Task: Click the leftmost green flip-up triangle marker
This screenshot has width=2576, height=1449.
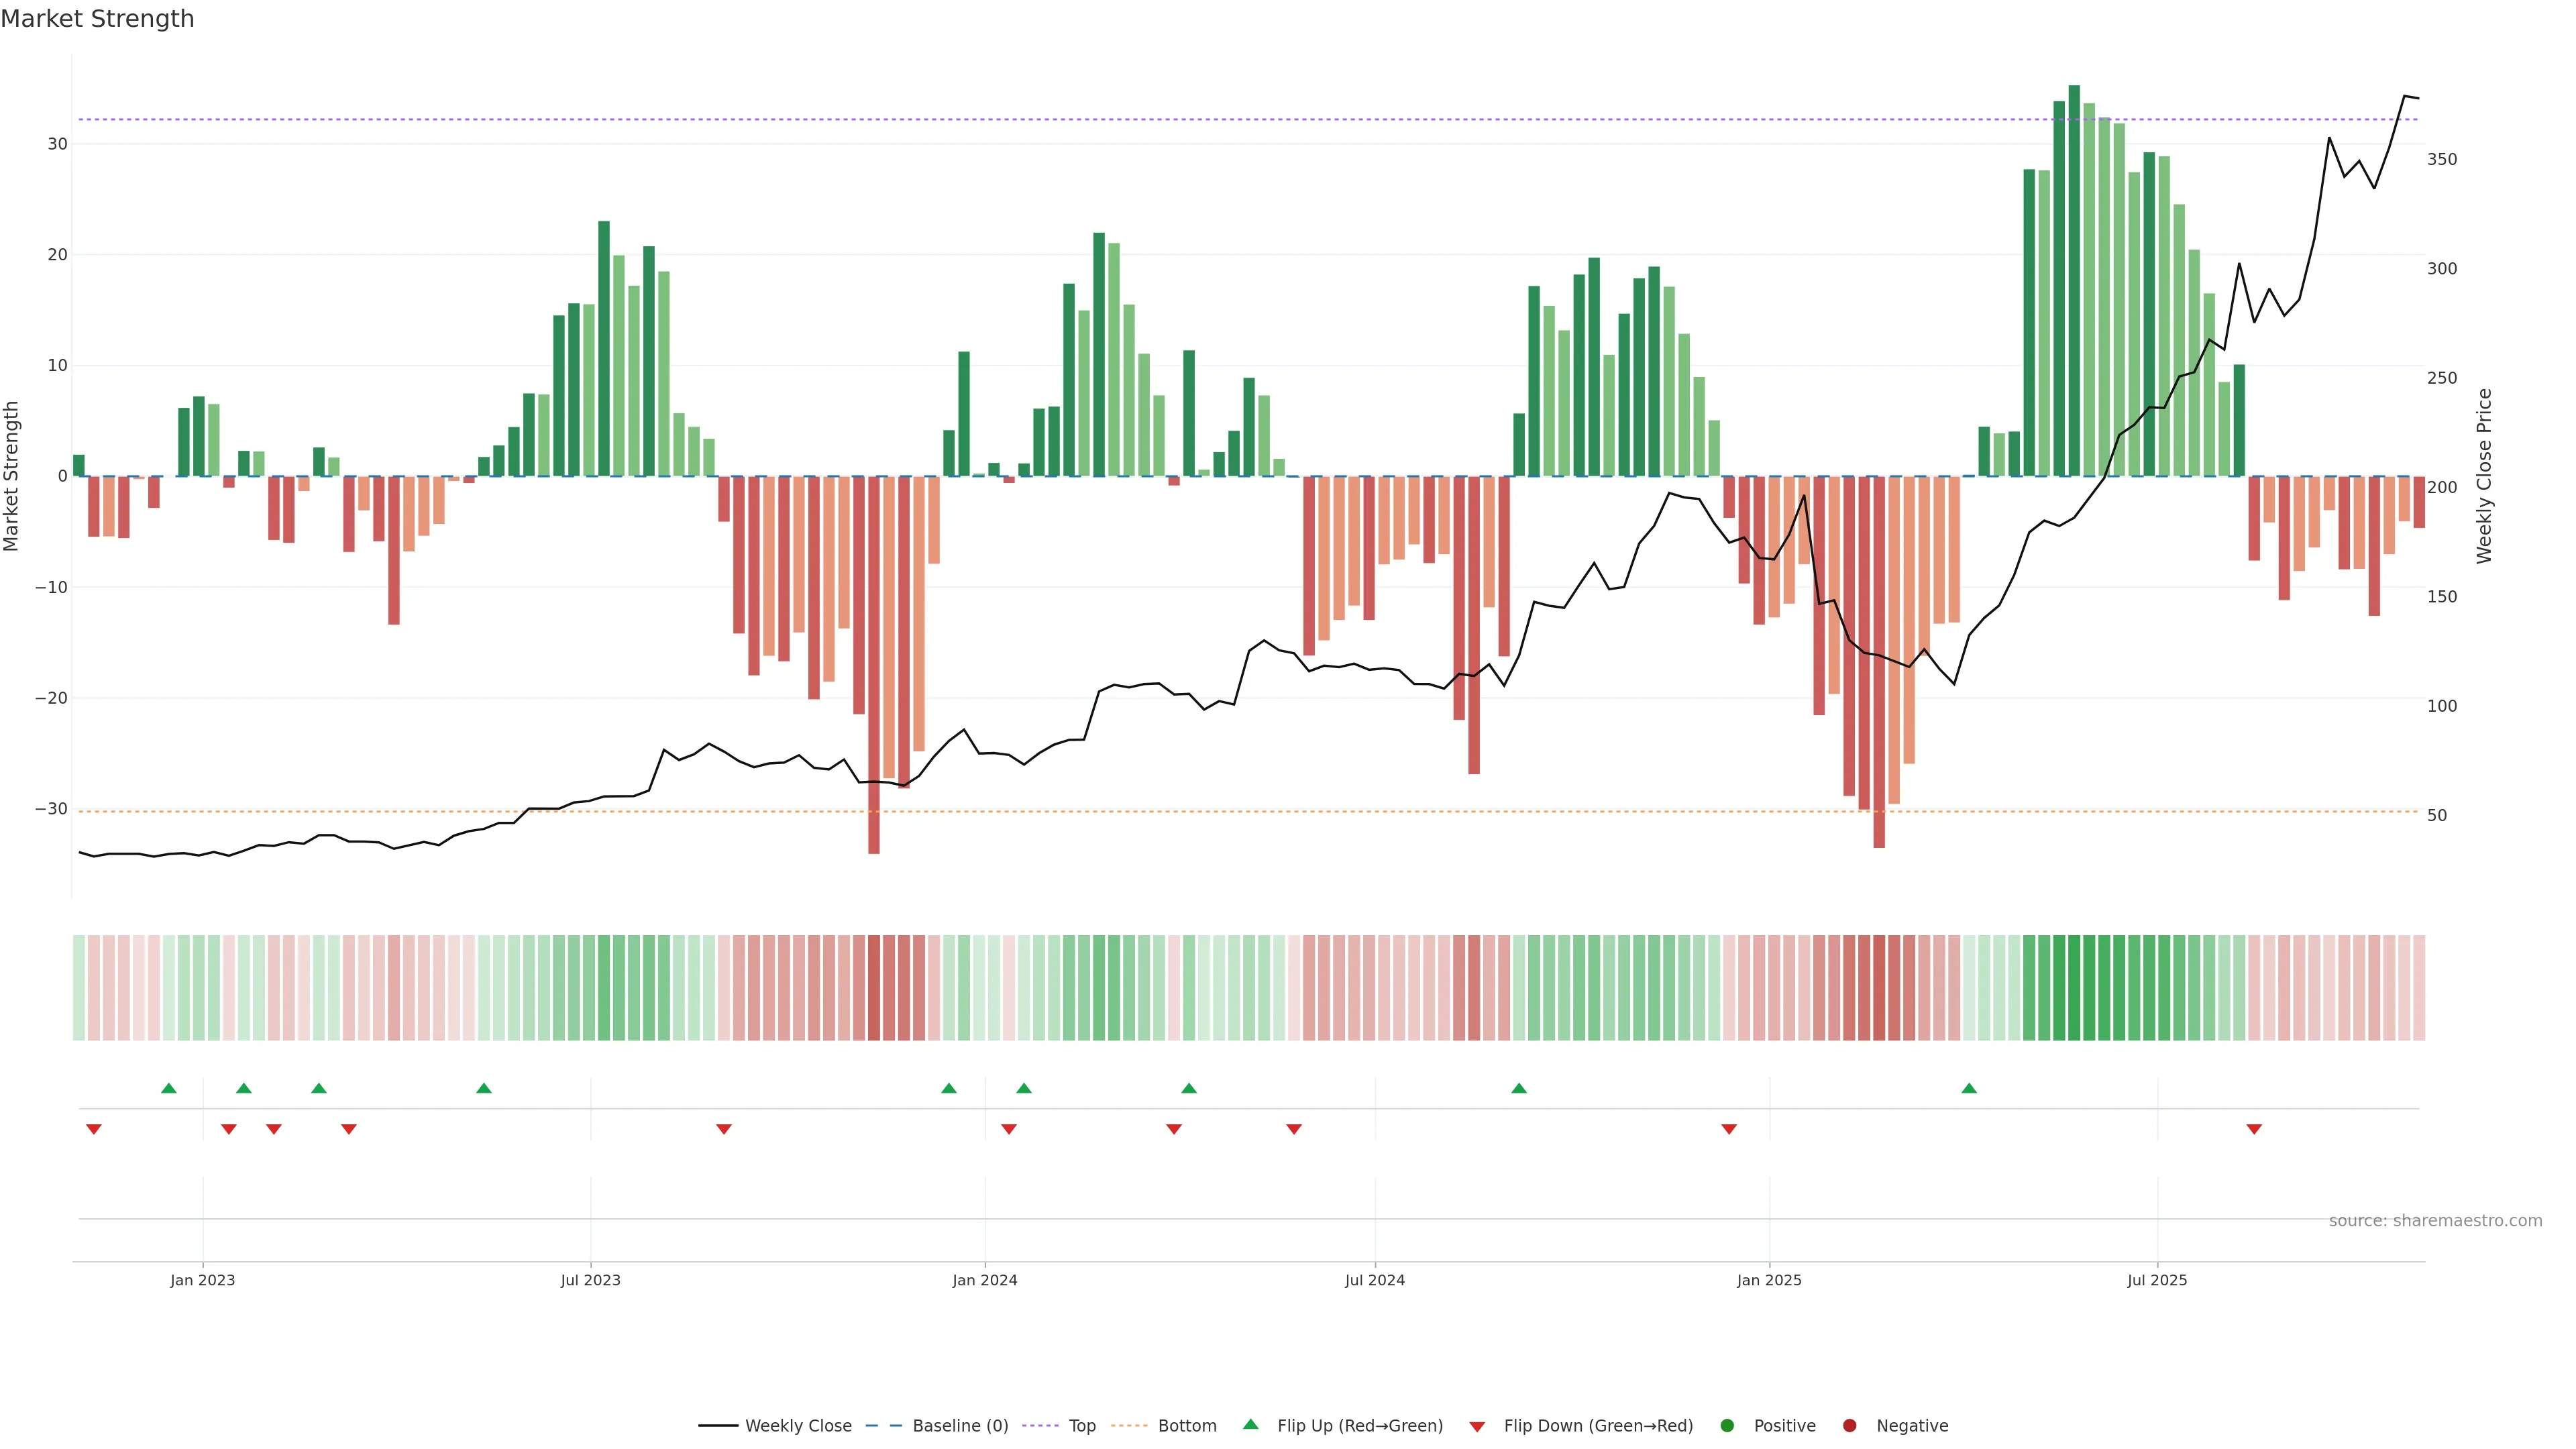Action: [169, 1088]
